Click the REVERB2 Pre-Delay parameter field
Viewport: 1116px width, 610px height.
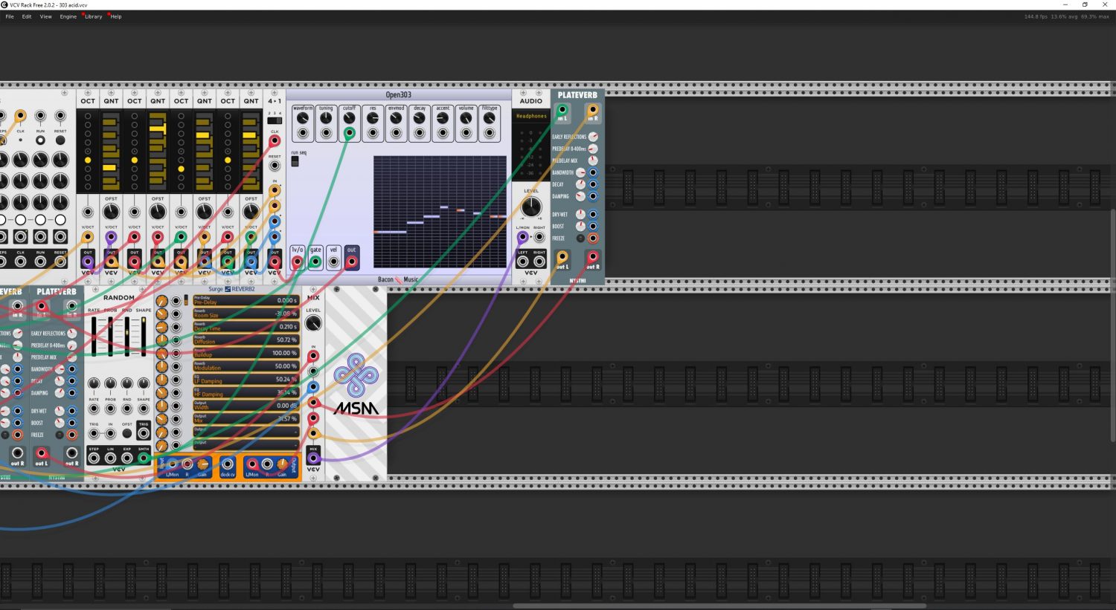[x=246, y=300]
